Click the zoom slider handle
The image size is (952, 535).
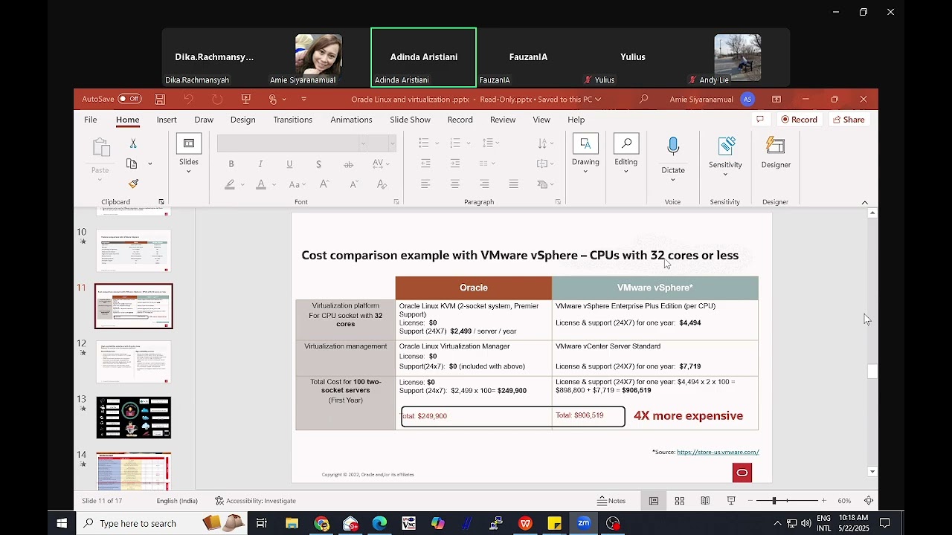(x=774, y=501)
